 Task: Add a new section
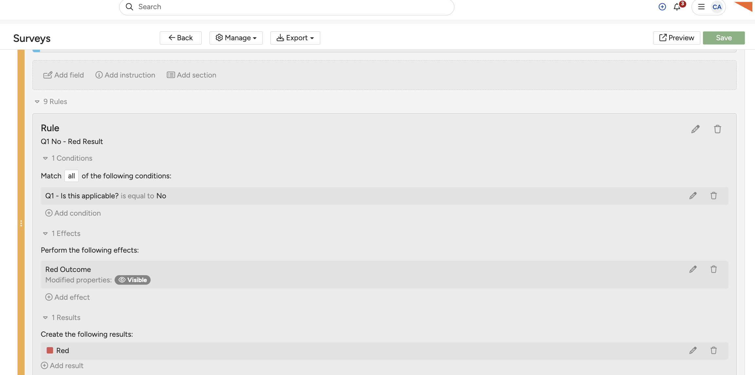pyautogui.click(x=192, y=75)
